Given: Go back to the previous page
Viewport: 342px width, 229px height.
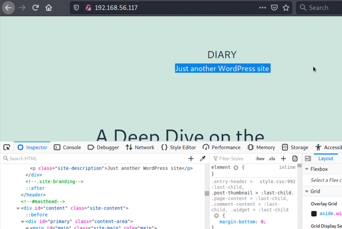Looking at the screenshot, I should point(8,8).
